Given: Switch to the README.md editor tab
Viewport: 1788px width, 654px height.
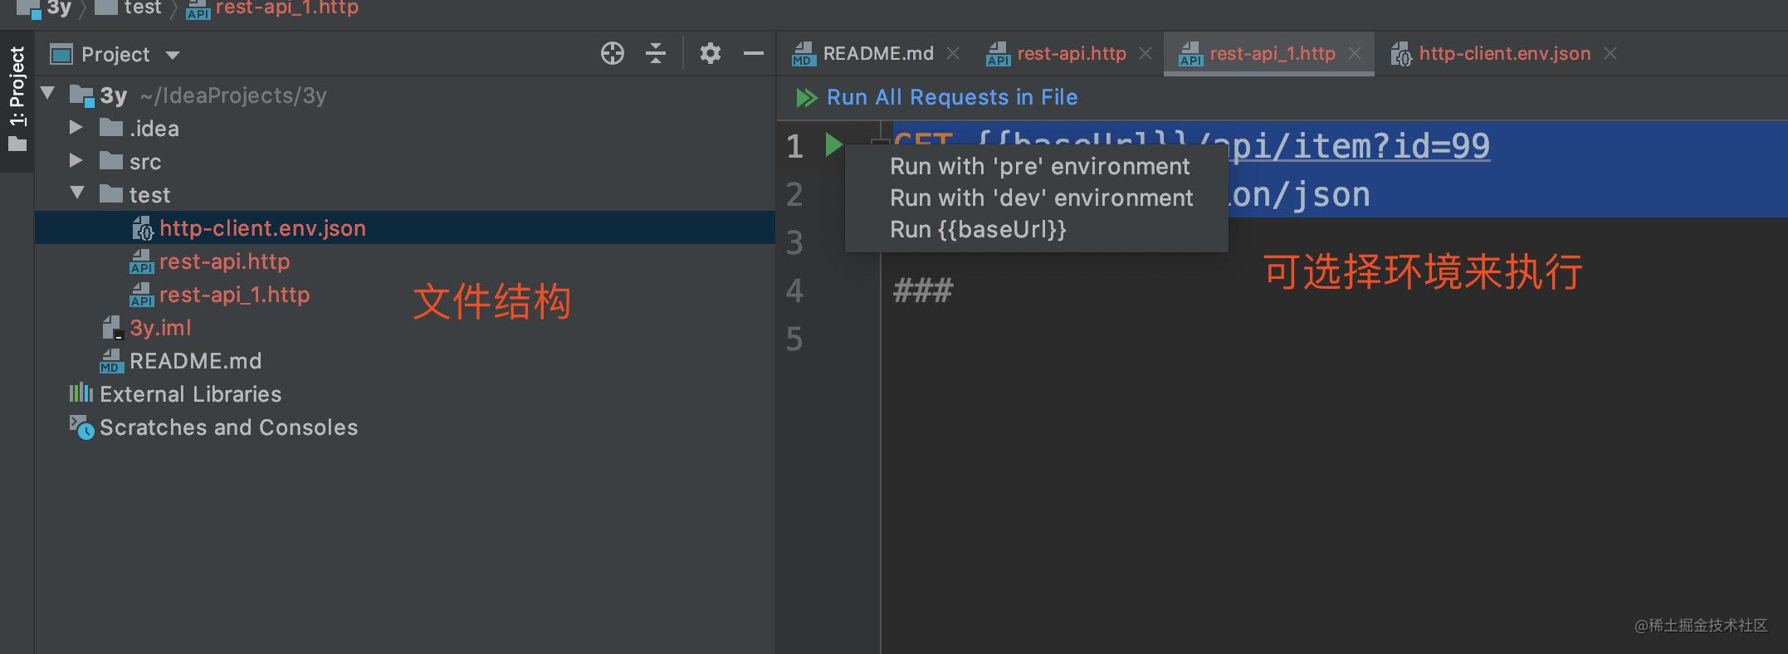Looking at the screenshot, I should pyautogui.click(x=878, y=54).
